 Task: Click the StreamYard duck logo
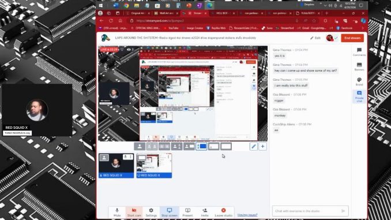106,38
